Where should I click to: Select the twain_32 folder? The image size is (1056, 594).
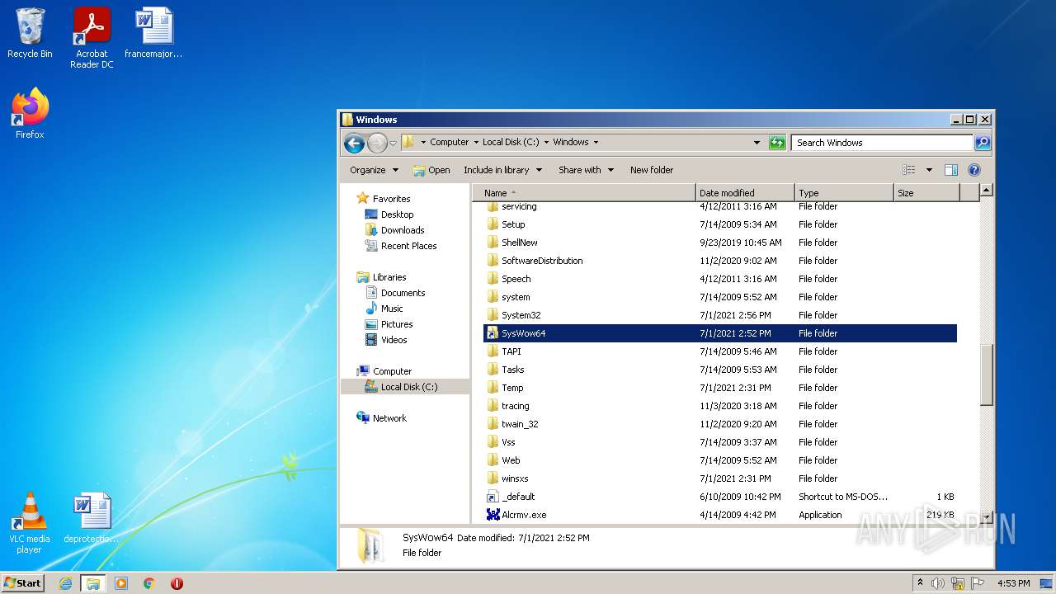pyautogui.click(x=720, y=424)
